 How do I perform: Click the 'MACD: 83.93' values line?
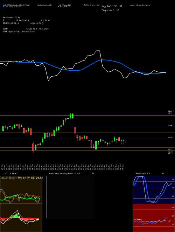click(23, 23)
